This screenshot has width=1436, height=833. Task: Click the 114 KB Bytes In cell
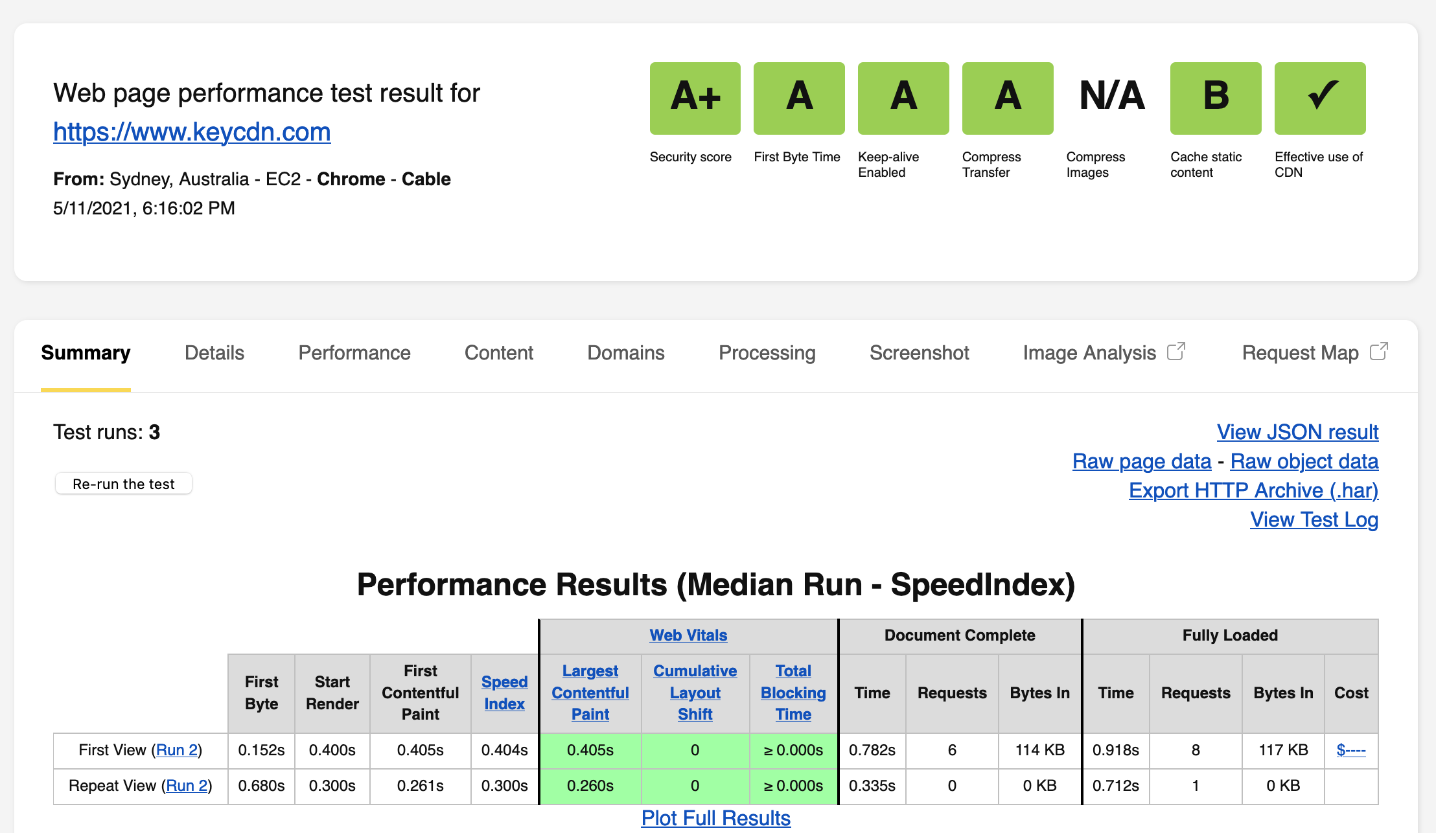click(x=1039, y=750)
